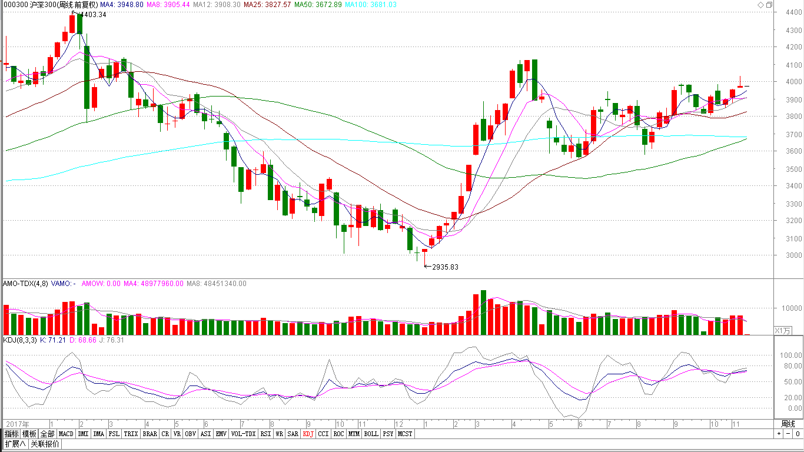804x452 pixels.
Task: Click the MA100: 3681.03 label
Action: pyautogui.click(x=370, y=5)
